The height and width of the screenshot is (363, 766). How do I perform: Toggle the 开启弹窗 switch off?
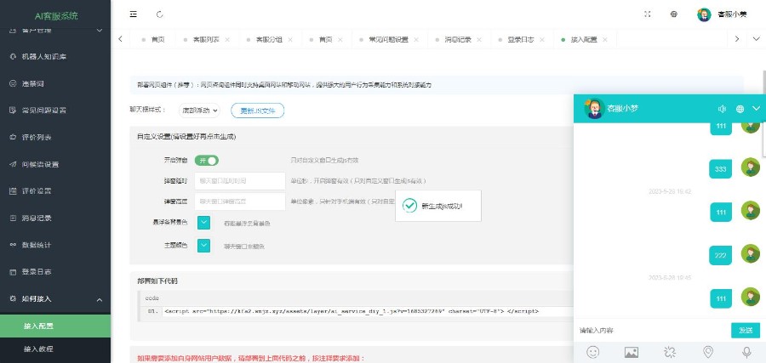(207, 160)
